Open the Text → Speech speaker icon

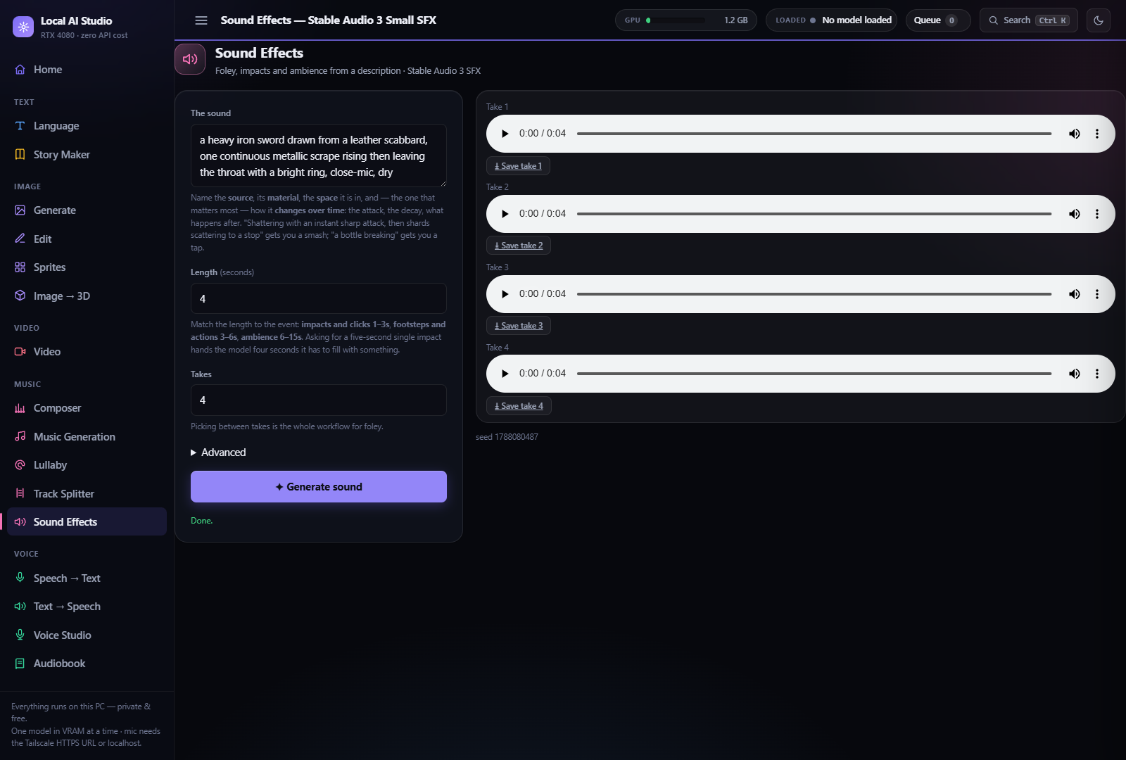click(20, 607)
